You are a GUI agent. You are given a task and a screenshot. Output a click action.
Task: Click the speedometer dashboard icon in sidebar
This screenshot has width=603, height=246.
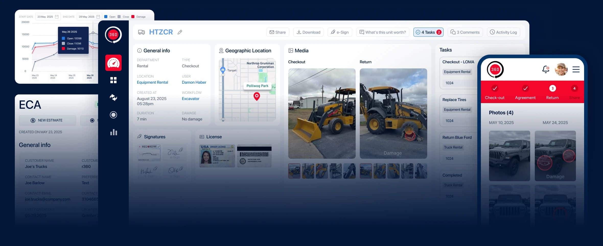coord(113,63)
